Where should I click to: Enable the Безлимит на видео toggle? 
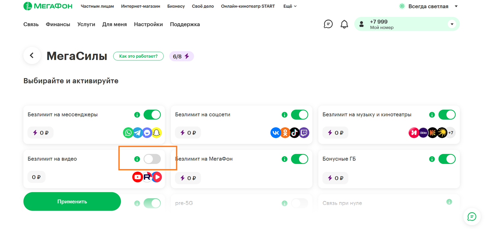click(152, 159)
